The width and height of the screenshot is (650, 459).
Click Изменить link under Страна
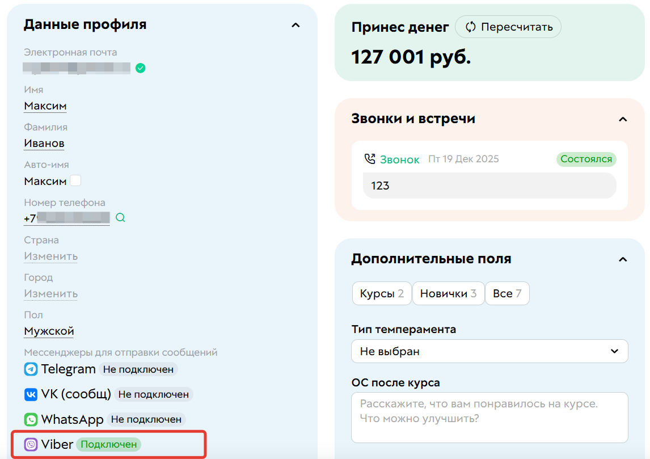[50, 256]
